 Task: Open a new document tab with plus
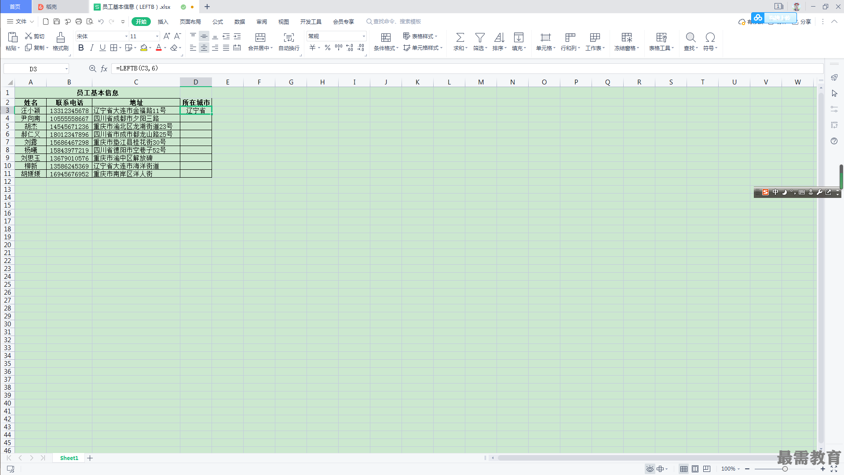(207, 7)
